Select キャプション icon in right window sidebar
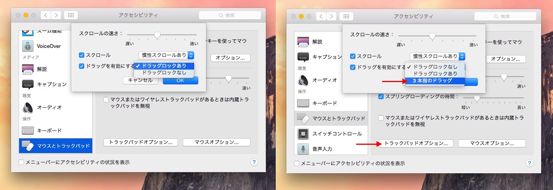 [x=304, y=57]
